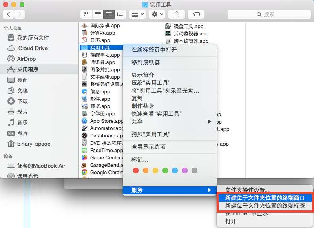The height and width of the screenshot is (228, 314).
Task: Apply the green tag color
Action: point(165,170)
